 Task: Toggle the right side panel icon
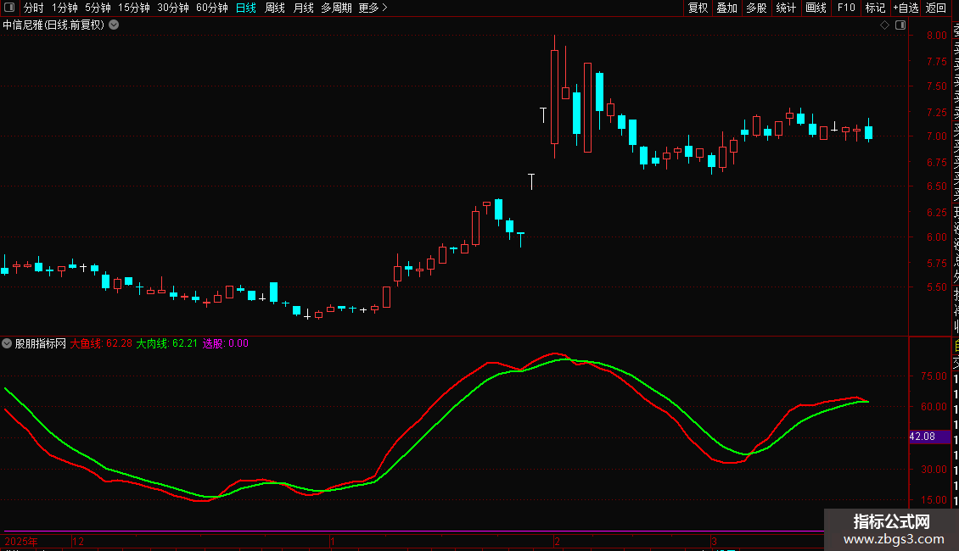click(900, 25)
